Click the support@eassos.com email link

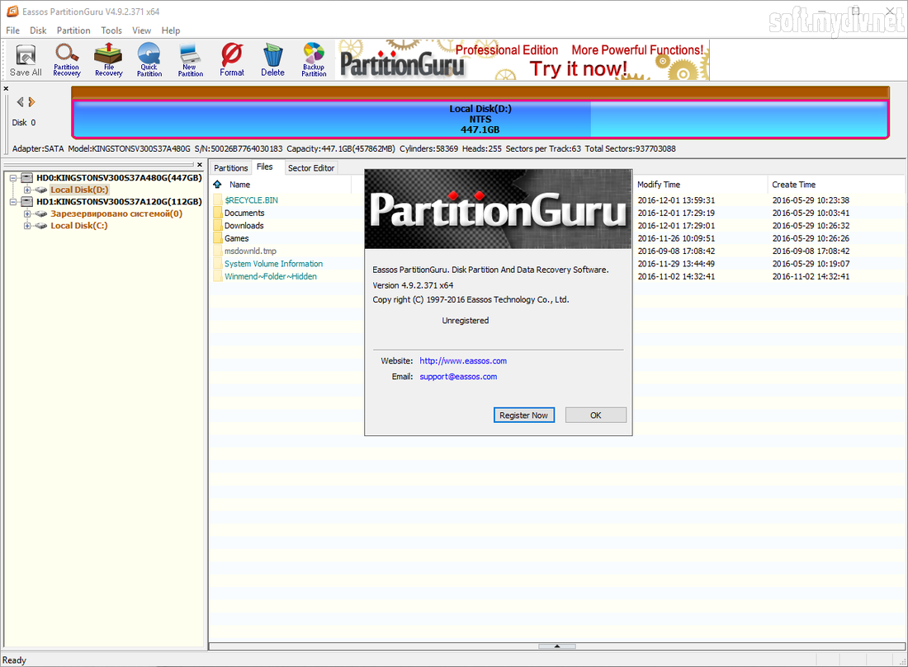459,377
